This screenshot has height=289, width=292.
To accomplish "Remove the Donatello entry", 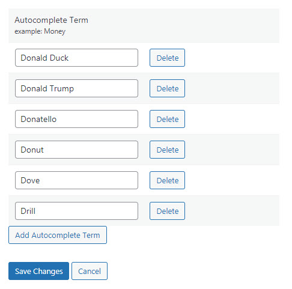I will (167, 119).
